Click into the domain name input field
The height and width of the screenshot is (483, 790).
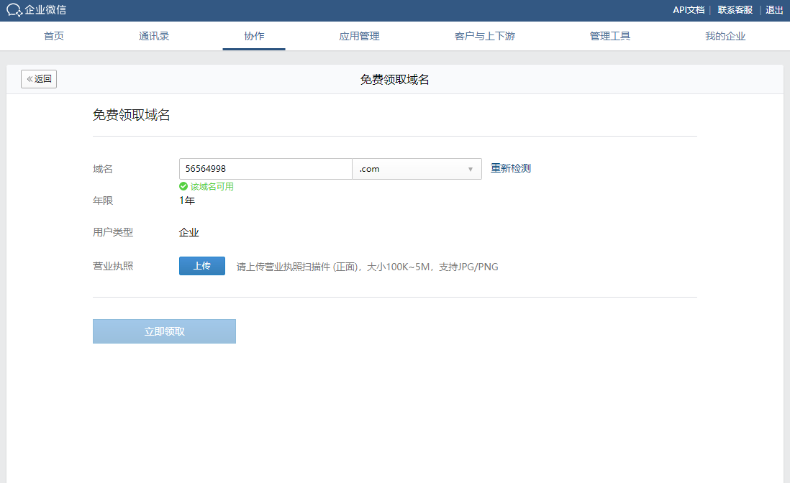click(x=265, y=169)
